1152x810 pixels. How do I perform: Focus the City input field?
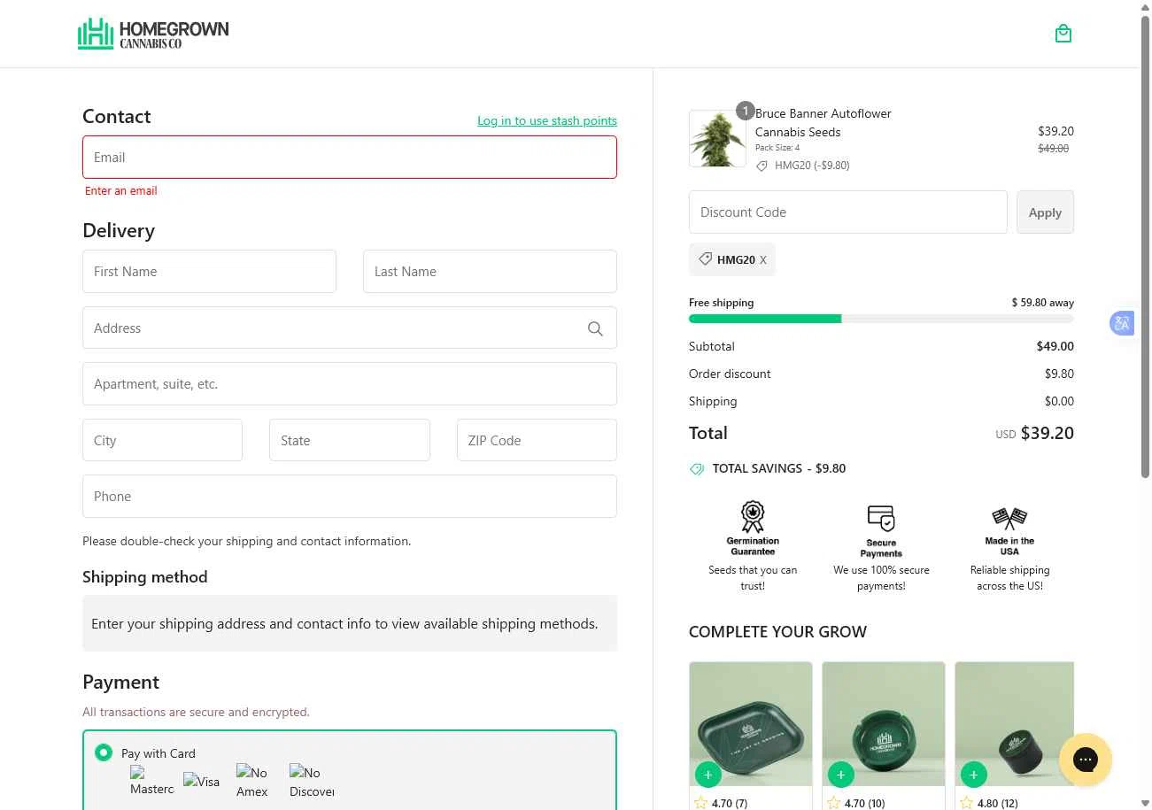[162, 440]
